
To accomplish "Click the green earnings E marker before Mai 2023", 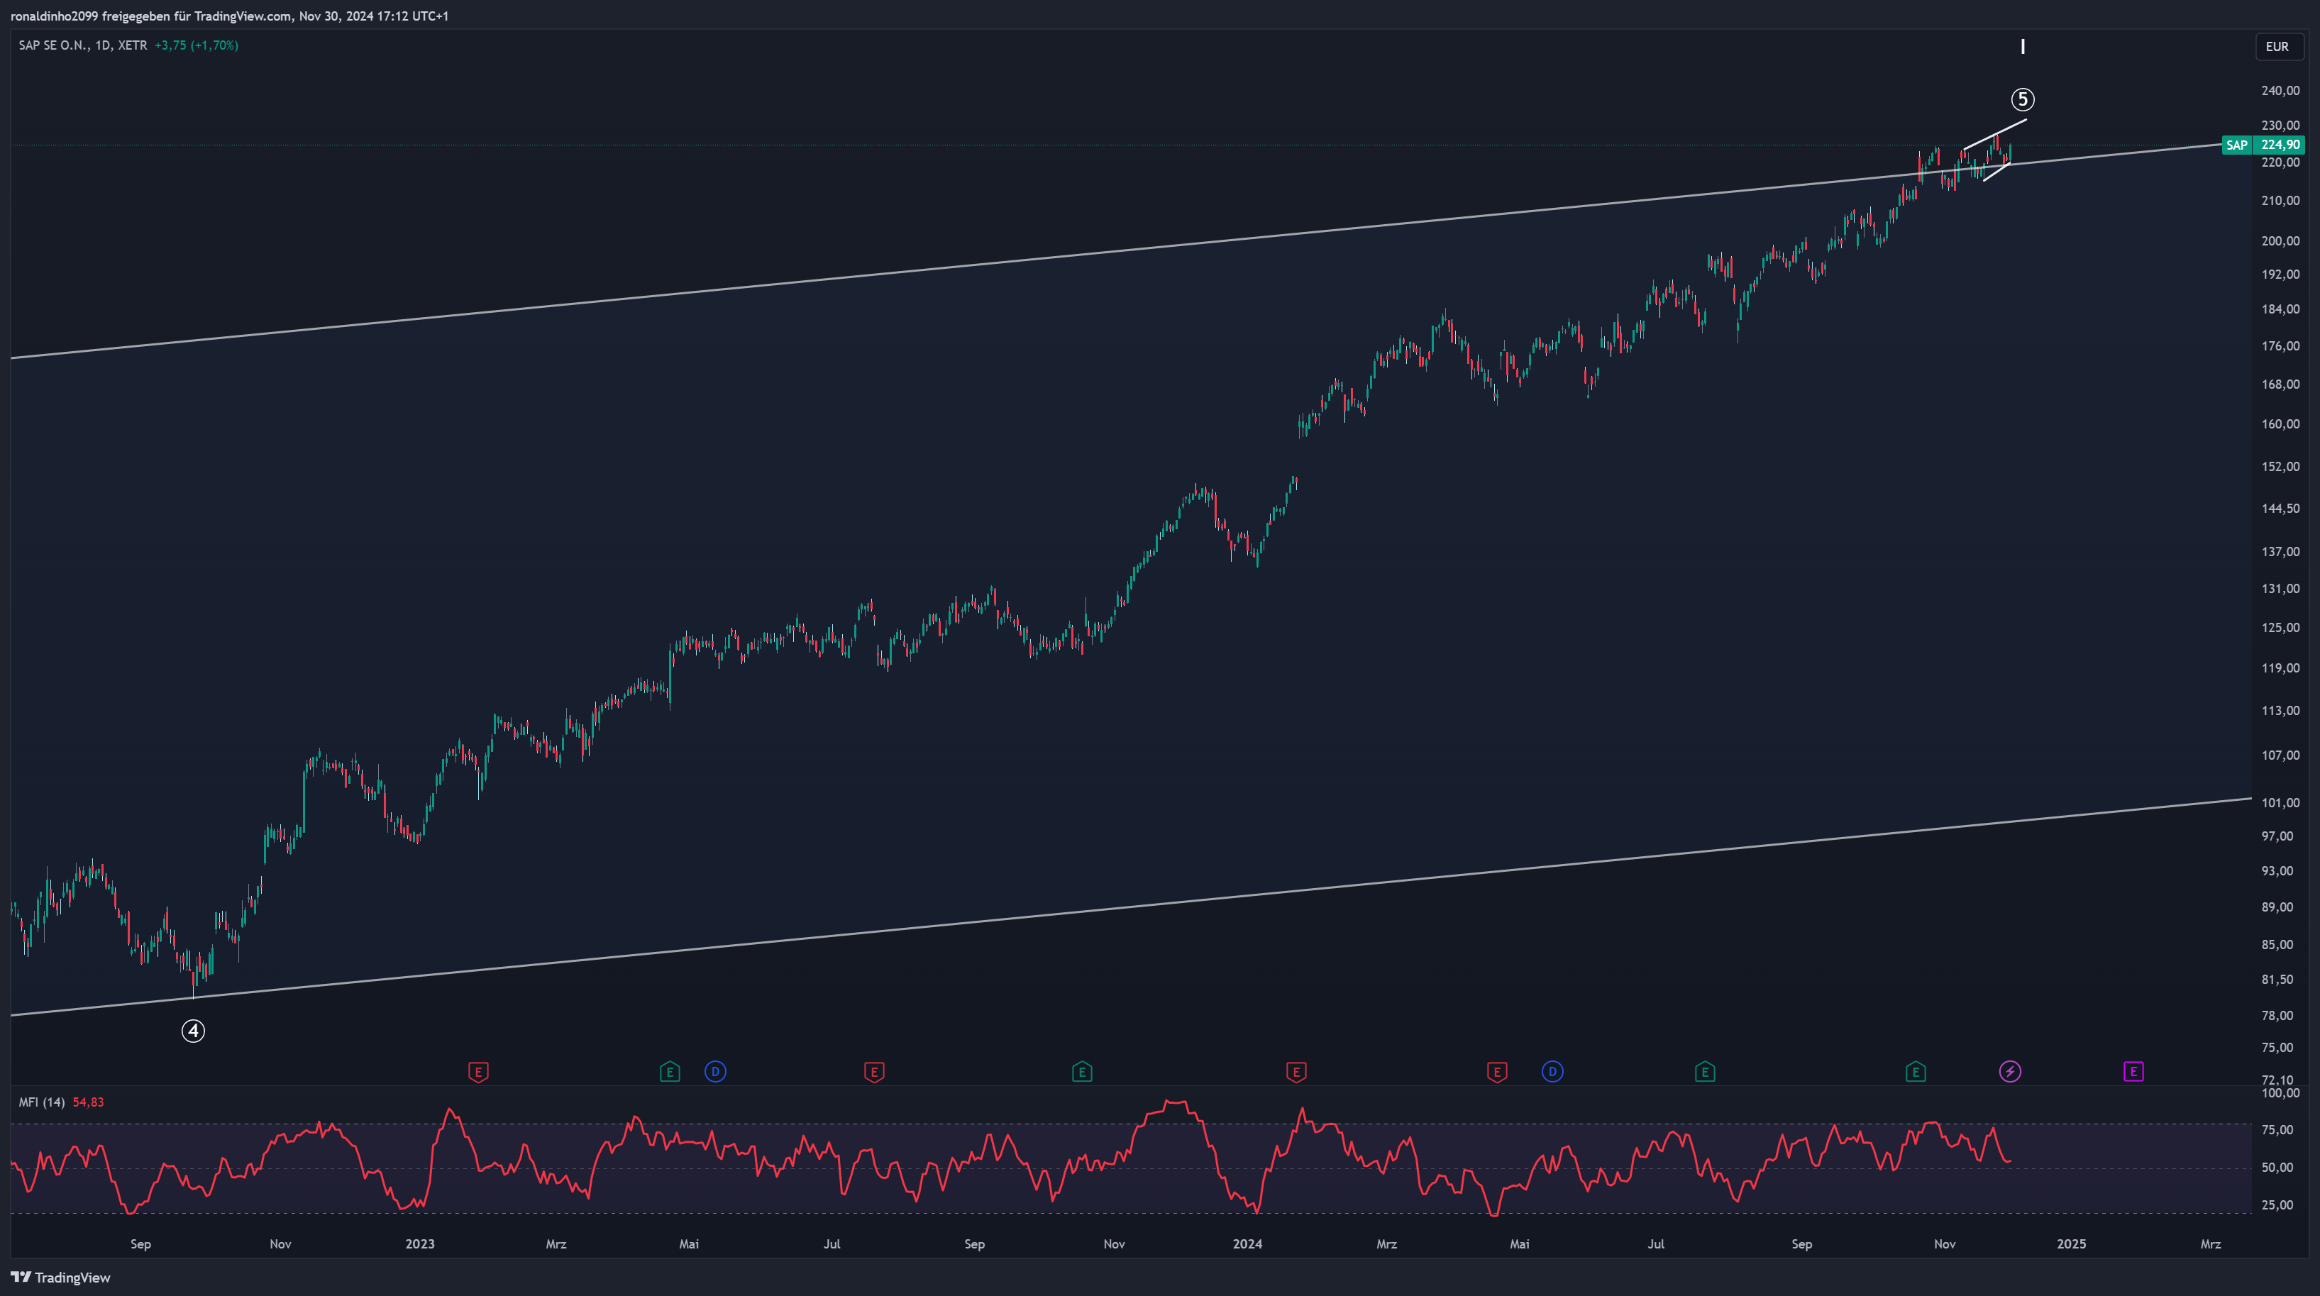I will click(669, 1072).
